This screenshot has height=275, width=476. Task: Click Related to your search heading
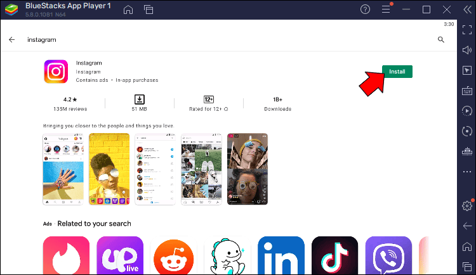[95, 224]
